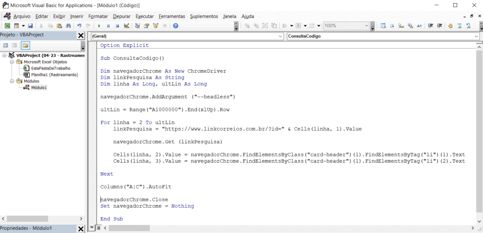The image size is (483, 233).
Task: Open the Arquivo menu
Action: 22,16
